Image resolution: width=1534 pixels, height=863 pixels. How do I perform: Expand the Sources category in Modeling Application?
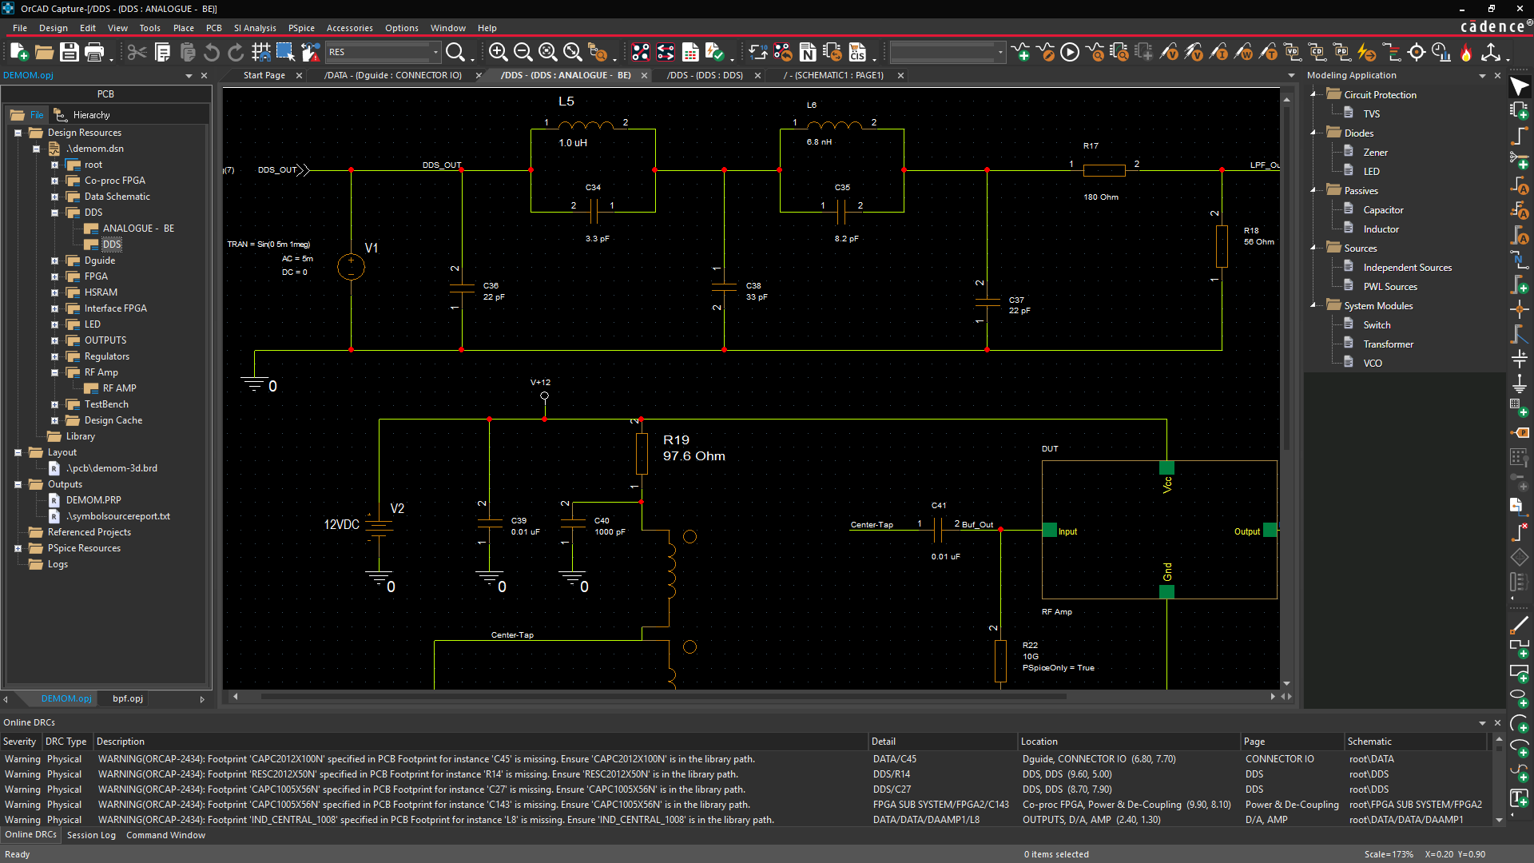1313,248
